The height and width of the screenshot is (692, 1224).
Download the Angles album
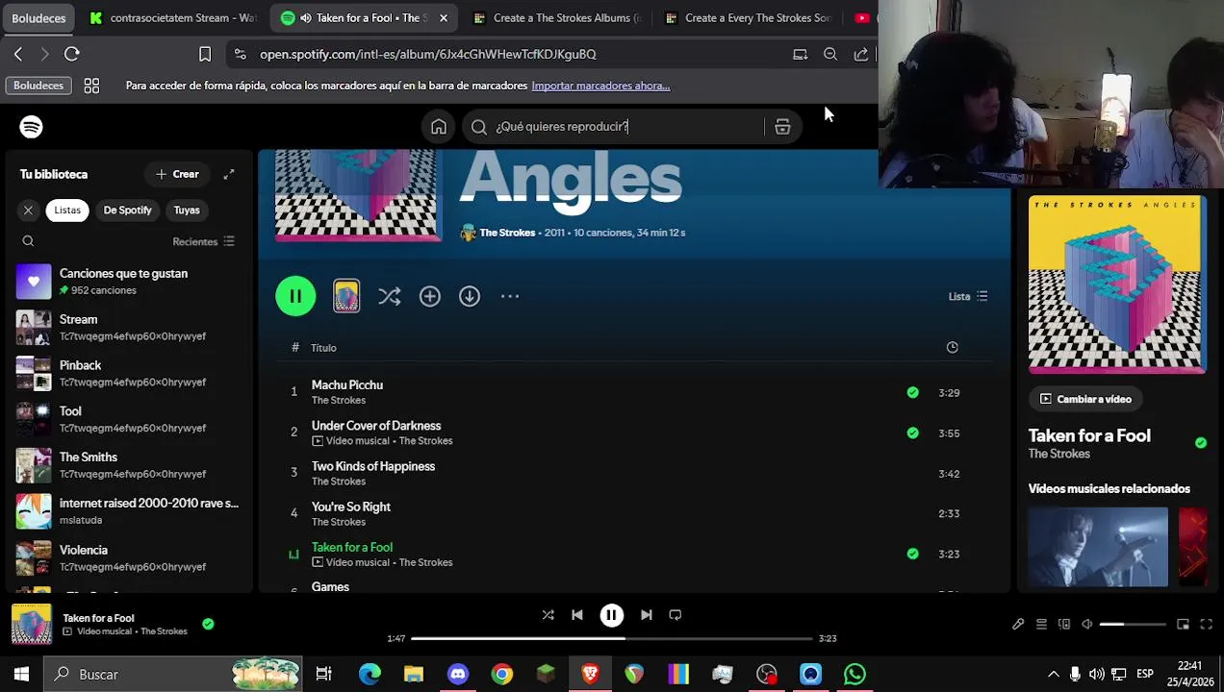pyautogui.click(x=470, y=296)
